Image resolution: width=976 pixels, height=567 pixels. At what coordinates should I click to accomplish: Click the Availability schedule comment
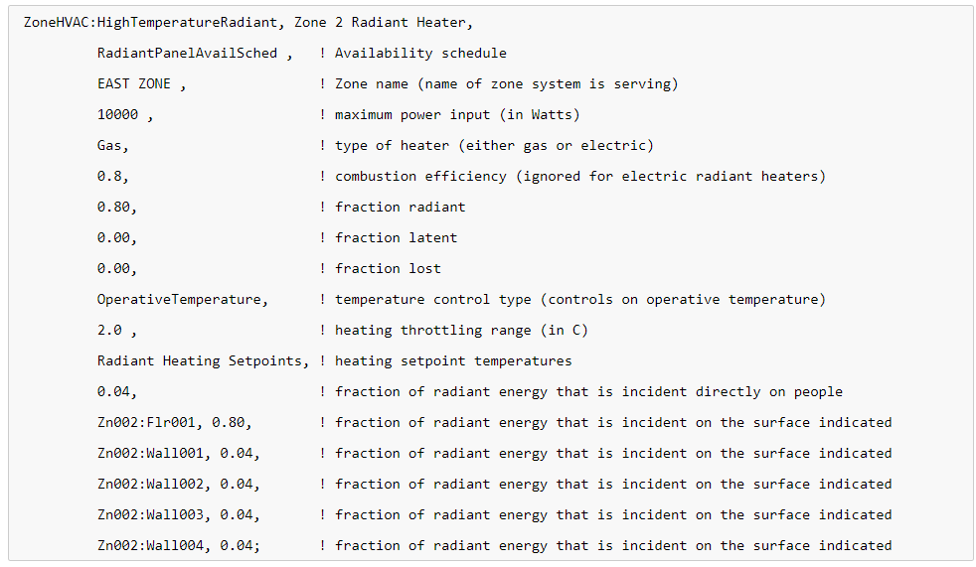pyautogui.click(x=420, y=53)
